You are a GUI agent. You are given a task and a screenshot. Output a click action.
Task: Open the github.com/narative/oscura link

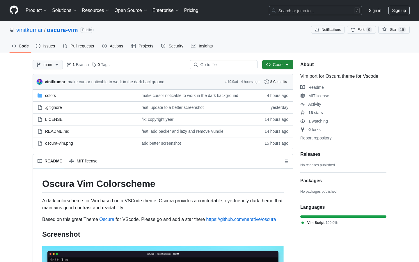241,219
